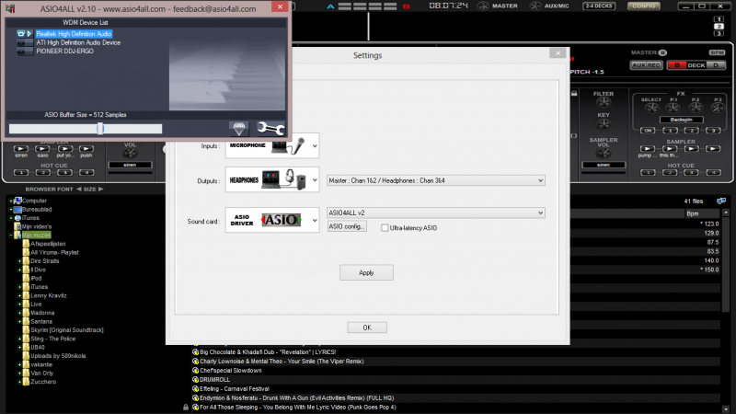This screenshot has width=736, height=414.
Task: Switch to 2-4 DECKS layout
Action: point(599,6)
